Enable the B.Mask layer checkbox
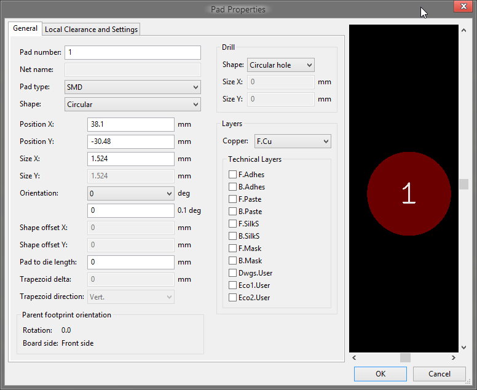 coord(232,261)
